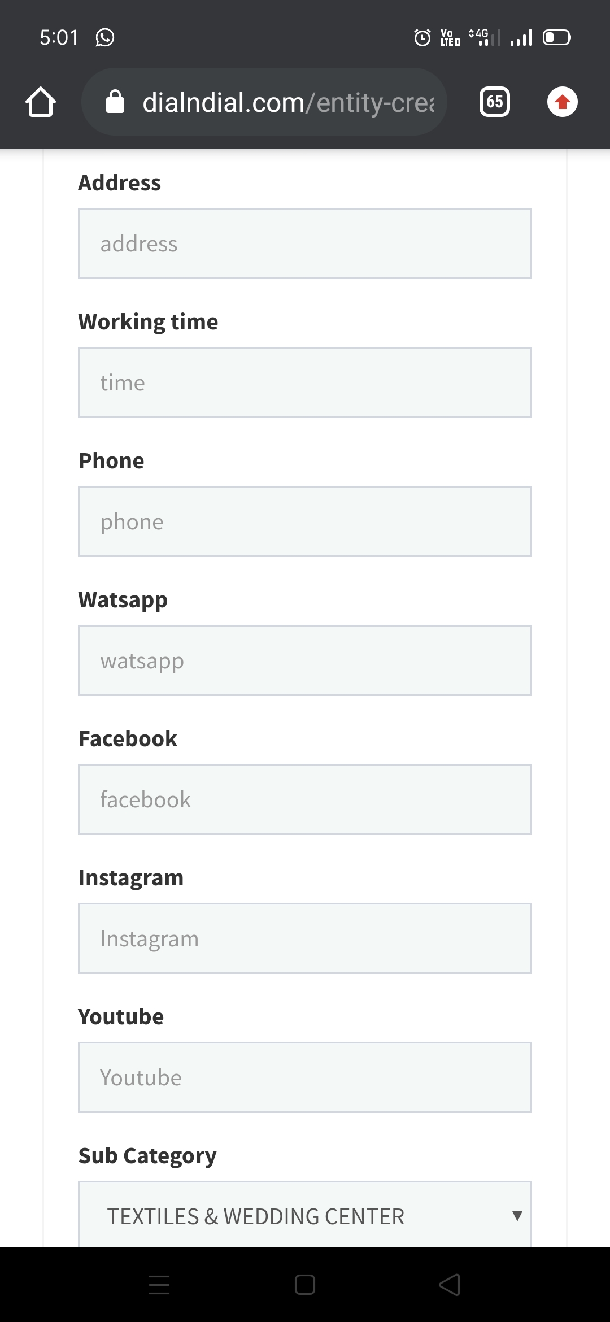Tap the alarm clock status icon

click(x=422, y=38)
